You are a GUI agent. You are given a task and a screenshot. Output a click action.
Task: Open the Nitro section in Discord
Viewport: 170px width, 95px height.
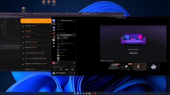point(66,26)
